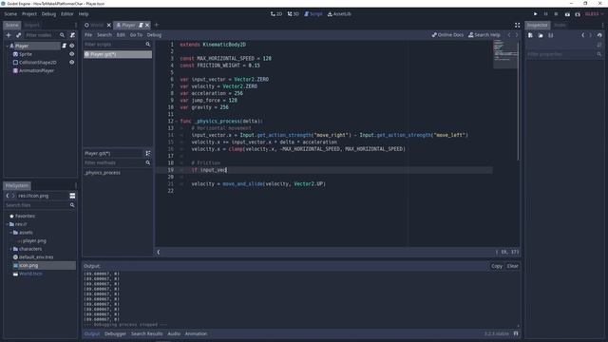
Task: Open the Editor menu
Action: 67,14
